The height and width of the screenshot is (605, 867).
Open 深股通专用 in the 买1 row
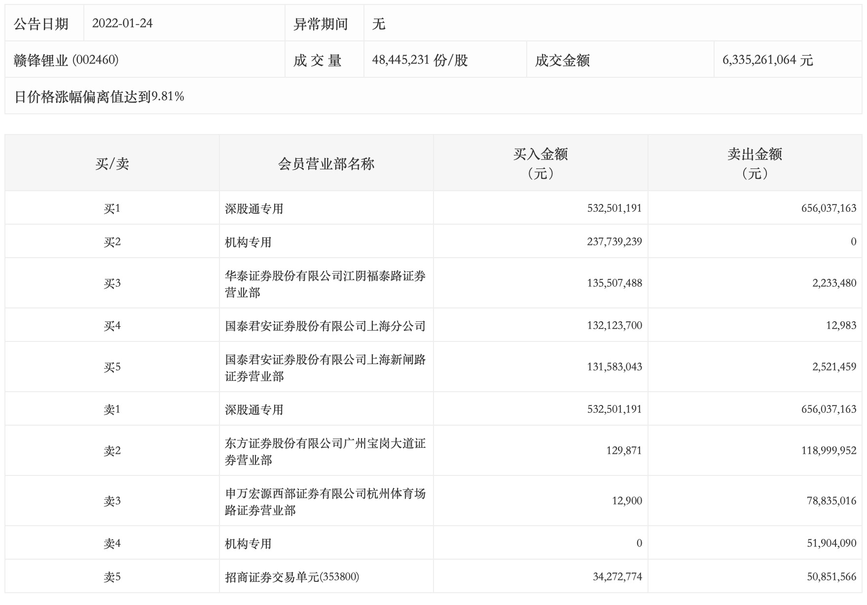(254, 208)
